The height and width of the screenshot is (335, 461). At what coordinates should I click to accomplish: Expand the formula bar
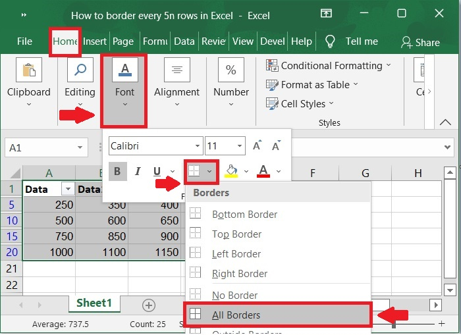447,147
